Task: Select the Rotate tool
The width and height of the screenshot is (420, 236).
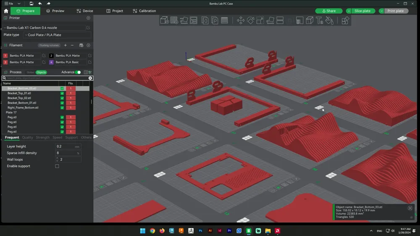Action: coord(250,20)
